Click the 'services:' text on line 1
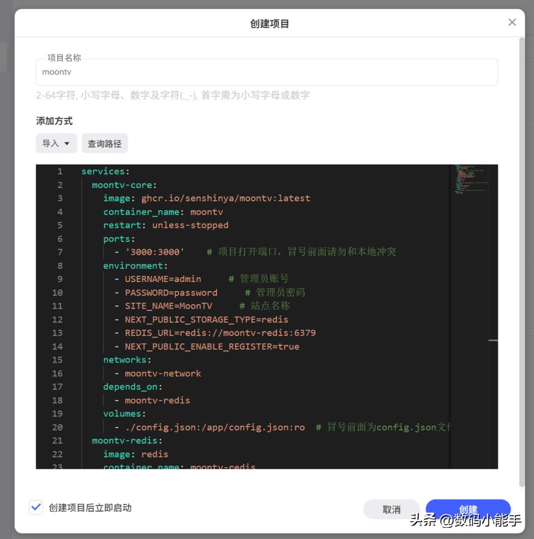 pyautogui.click(x=105, y=171)
